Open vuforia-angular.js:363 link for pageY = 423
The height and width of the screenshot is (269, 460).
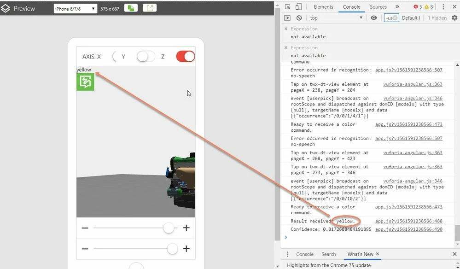coord(413,152)
